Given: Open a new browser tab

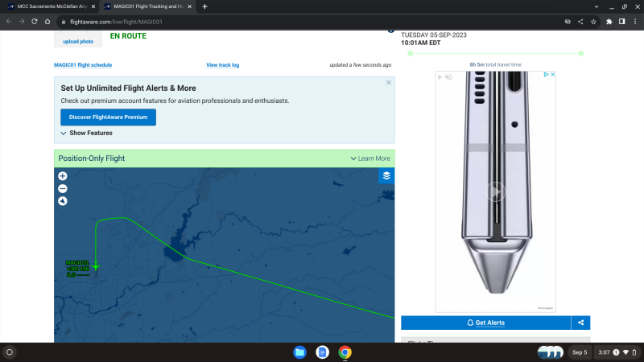Looking at the screenshot, I should click(x=204, y=6).
